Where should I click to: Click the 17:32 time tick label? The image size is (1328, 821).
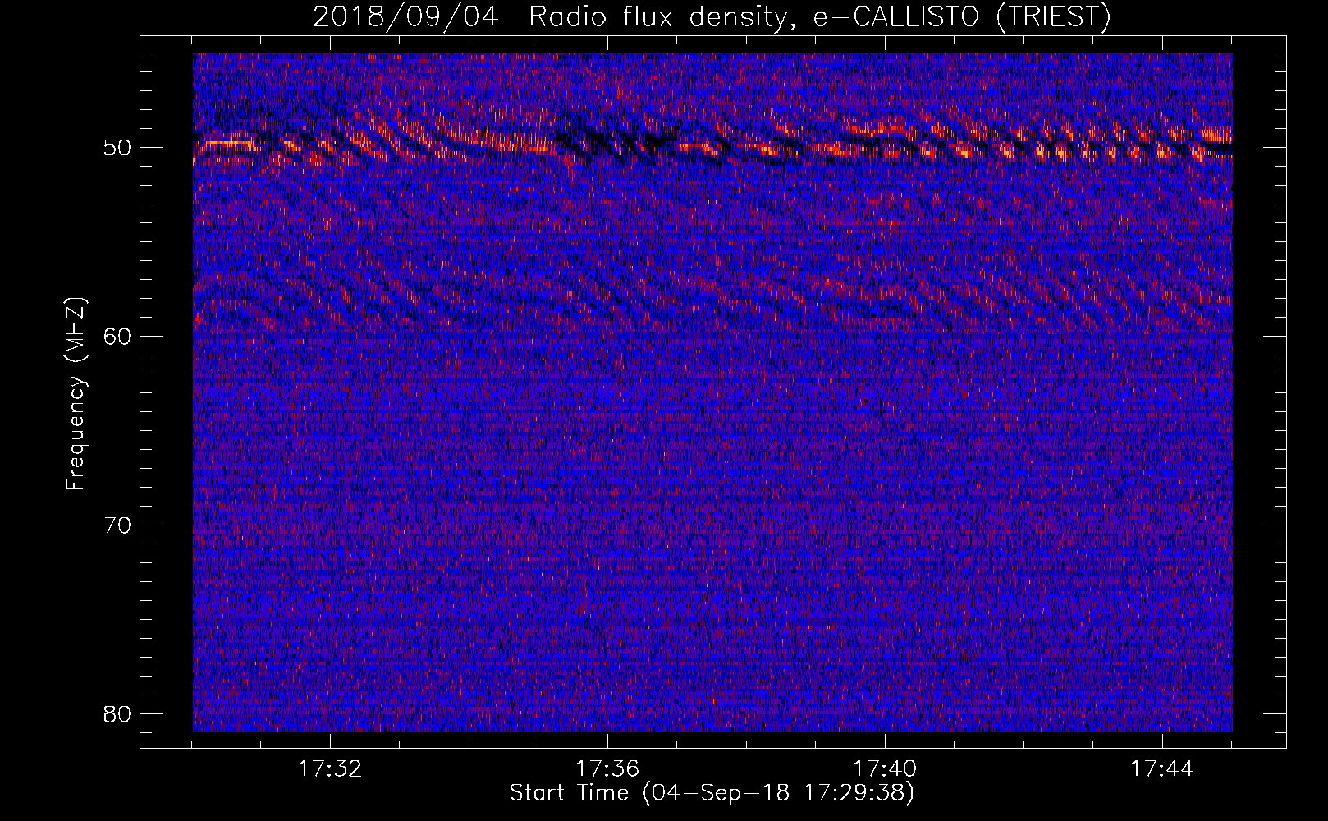(330, 769)
